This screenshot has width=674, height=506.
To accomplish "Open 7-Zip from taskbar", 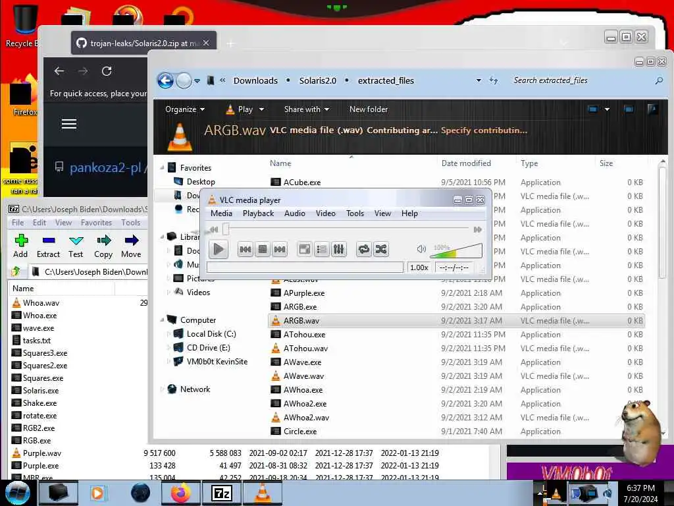I will 222,493.
